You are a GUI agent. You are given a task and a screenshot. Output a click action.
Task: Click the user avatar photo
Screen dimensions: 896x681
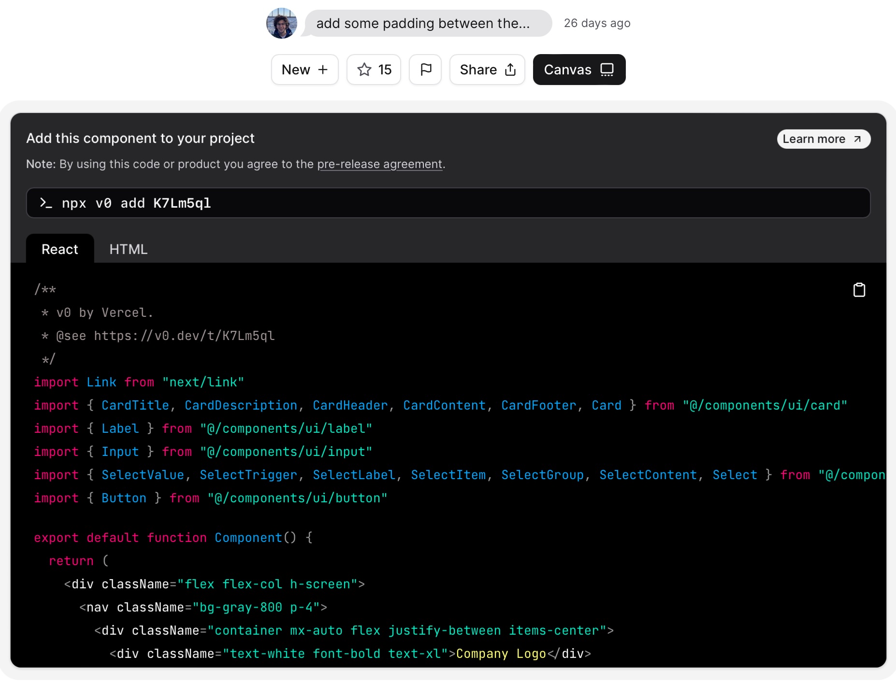pos(282,23)
